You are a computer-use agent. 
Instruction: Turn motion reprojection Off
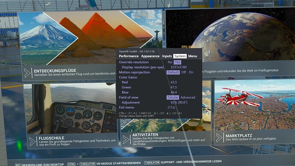click(x=183, y=72)
